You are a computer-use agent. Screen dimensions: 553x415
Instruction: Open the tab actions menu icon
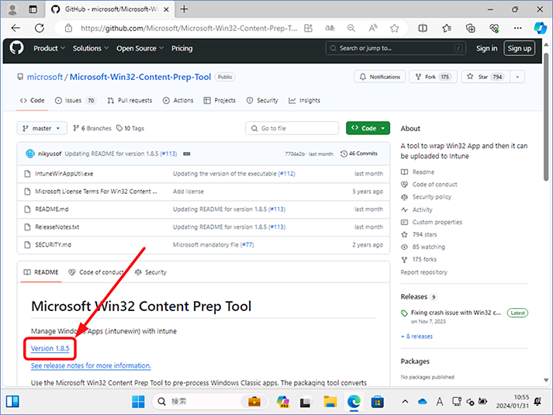[33, 9]
